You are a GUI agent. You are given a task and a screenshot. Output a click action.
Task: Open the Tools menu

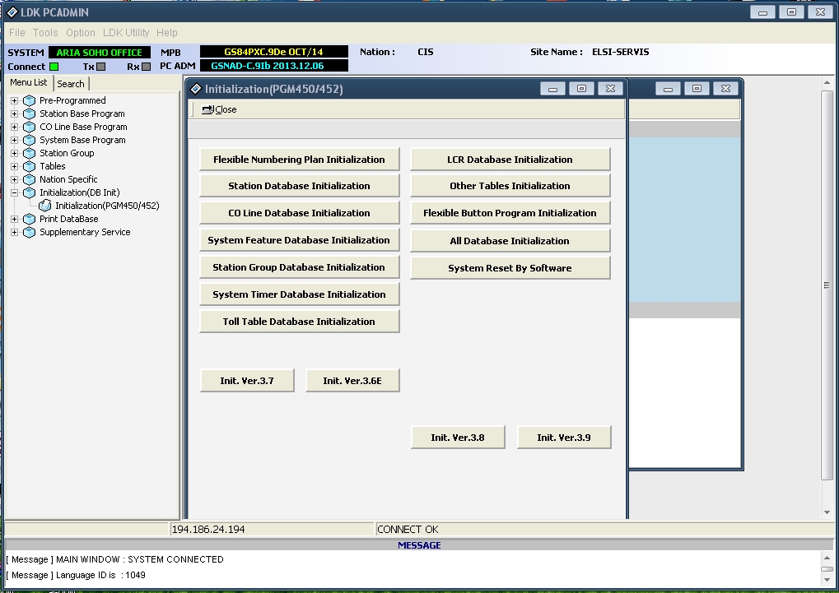click(45, 33)
